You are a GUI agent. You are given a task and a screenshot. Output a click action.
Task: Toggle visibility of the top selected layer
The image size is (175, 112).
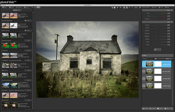(144, 64)
